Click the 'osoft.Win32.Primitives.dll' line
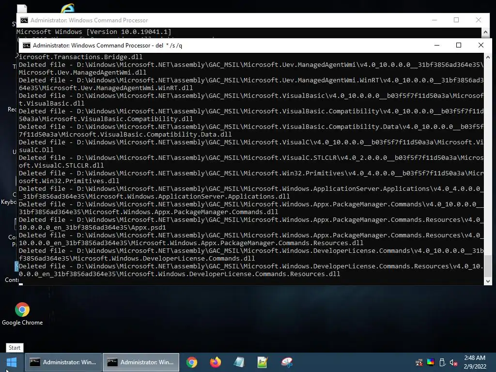 click(x=69, y=181)
